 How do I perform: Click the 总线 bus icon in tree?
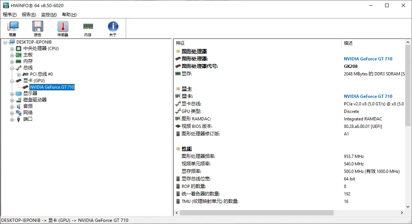(x=19, y=68)
